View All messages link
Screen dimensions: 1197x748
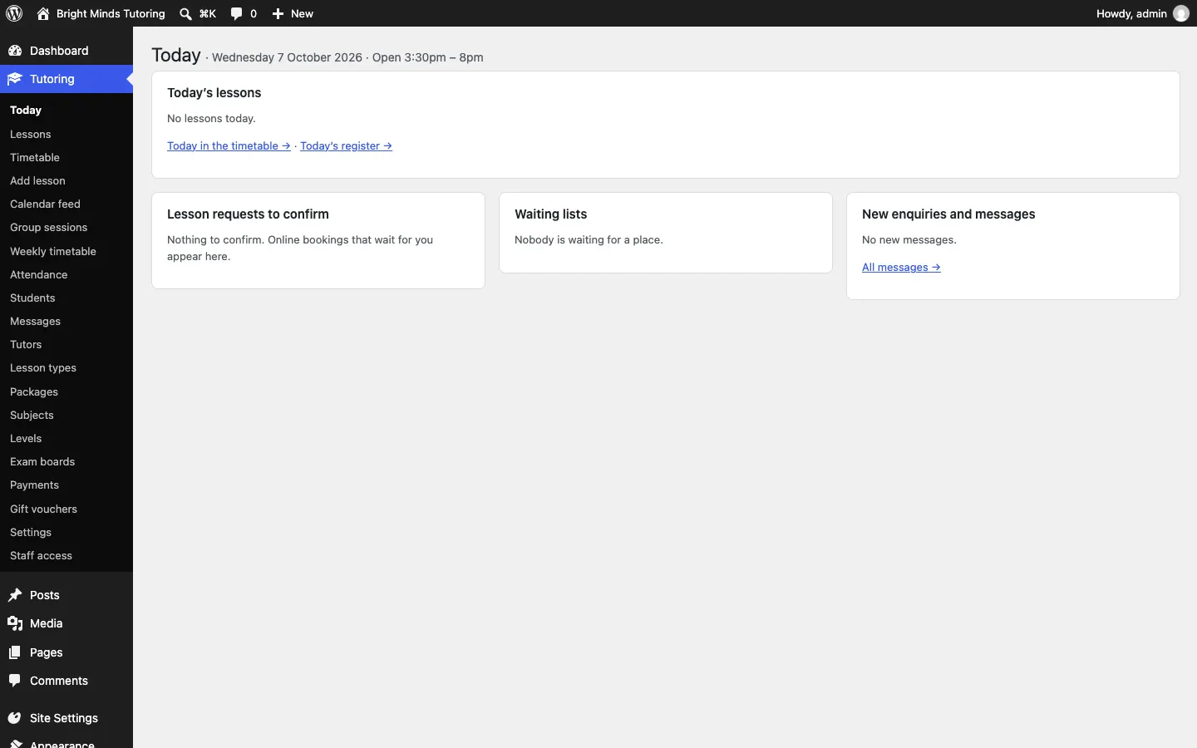tap(901, 267)
